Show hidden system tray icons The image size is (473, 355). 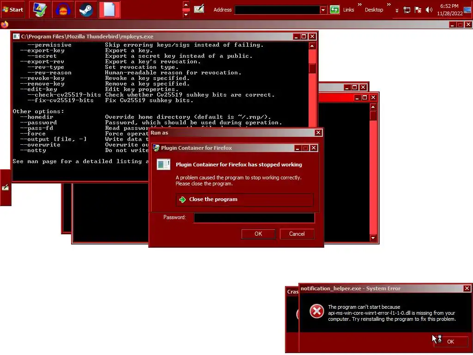(397, 10)
